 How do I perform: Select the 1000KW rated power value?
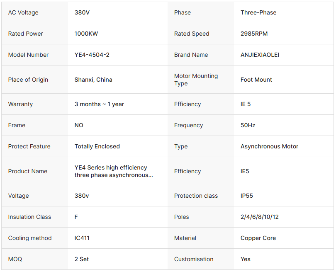point(86,34)
